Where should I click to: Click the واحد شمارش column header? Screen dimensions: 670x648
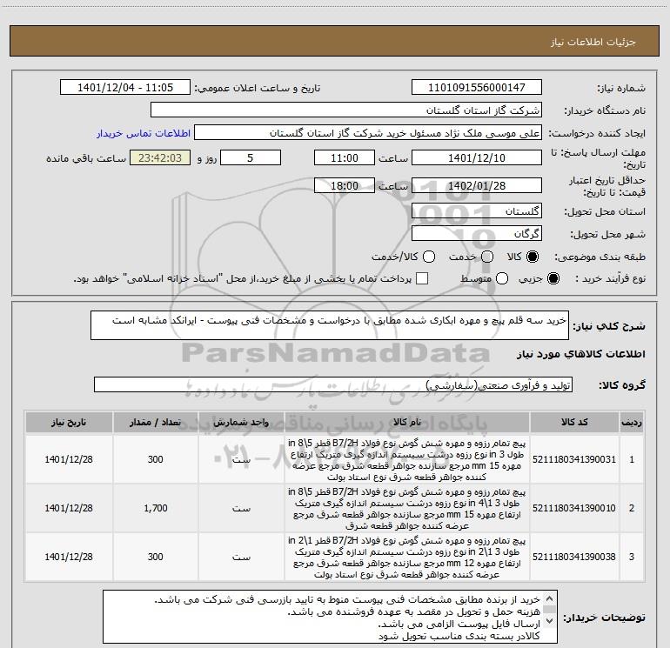pyautogui.click(x=241, y=423)
